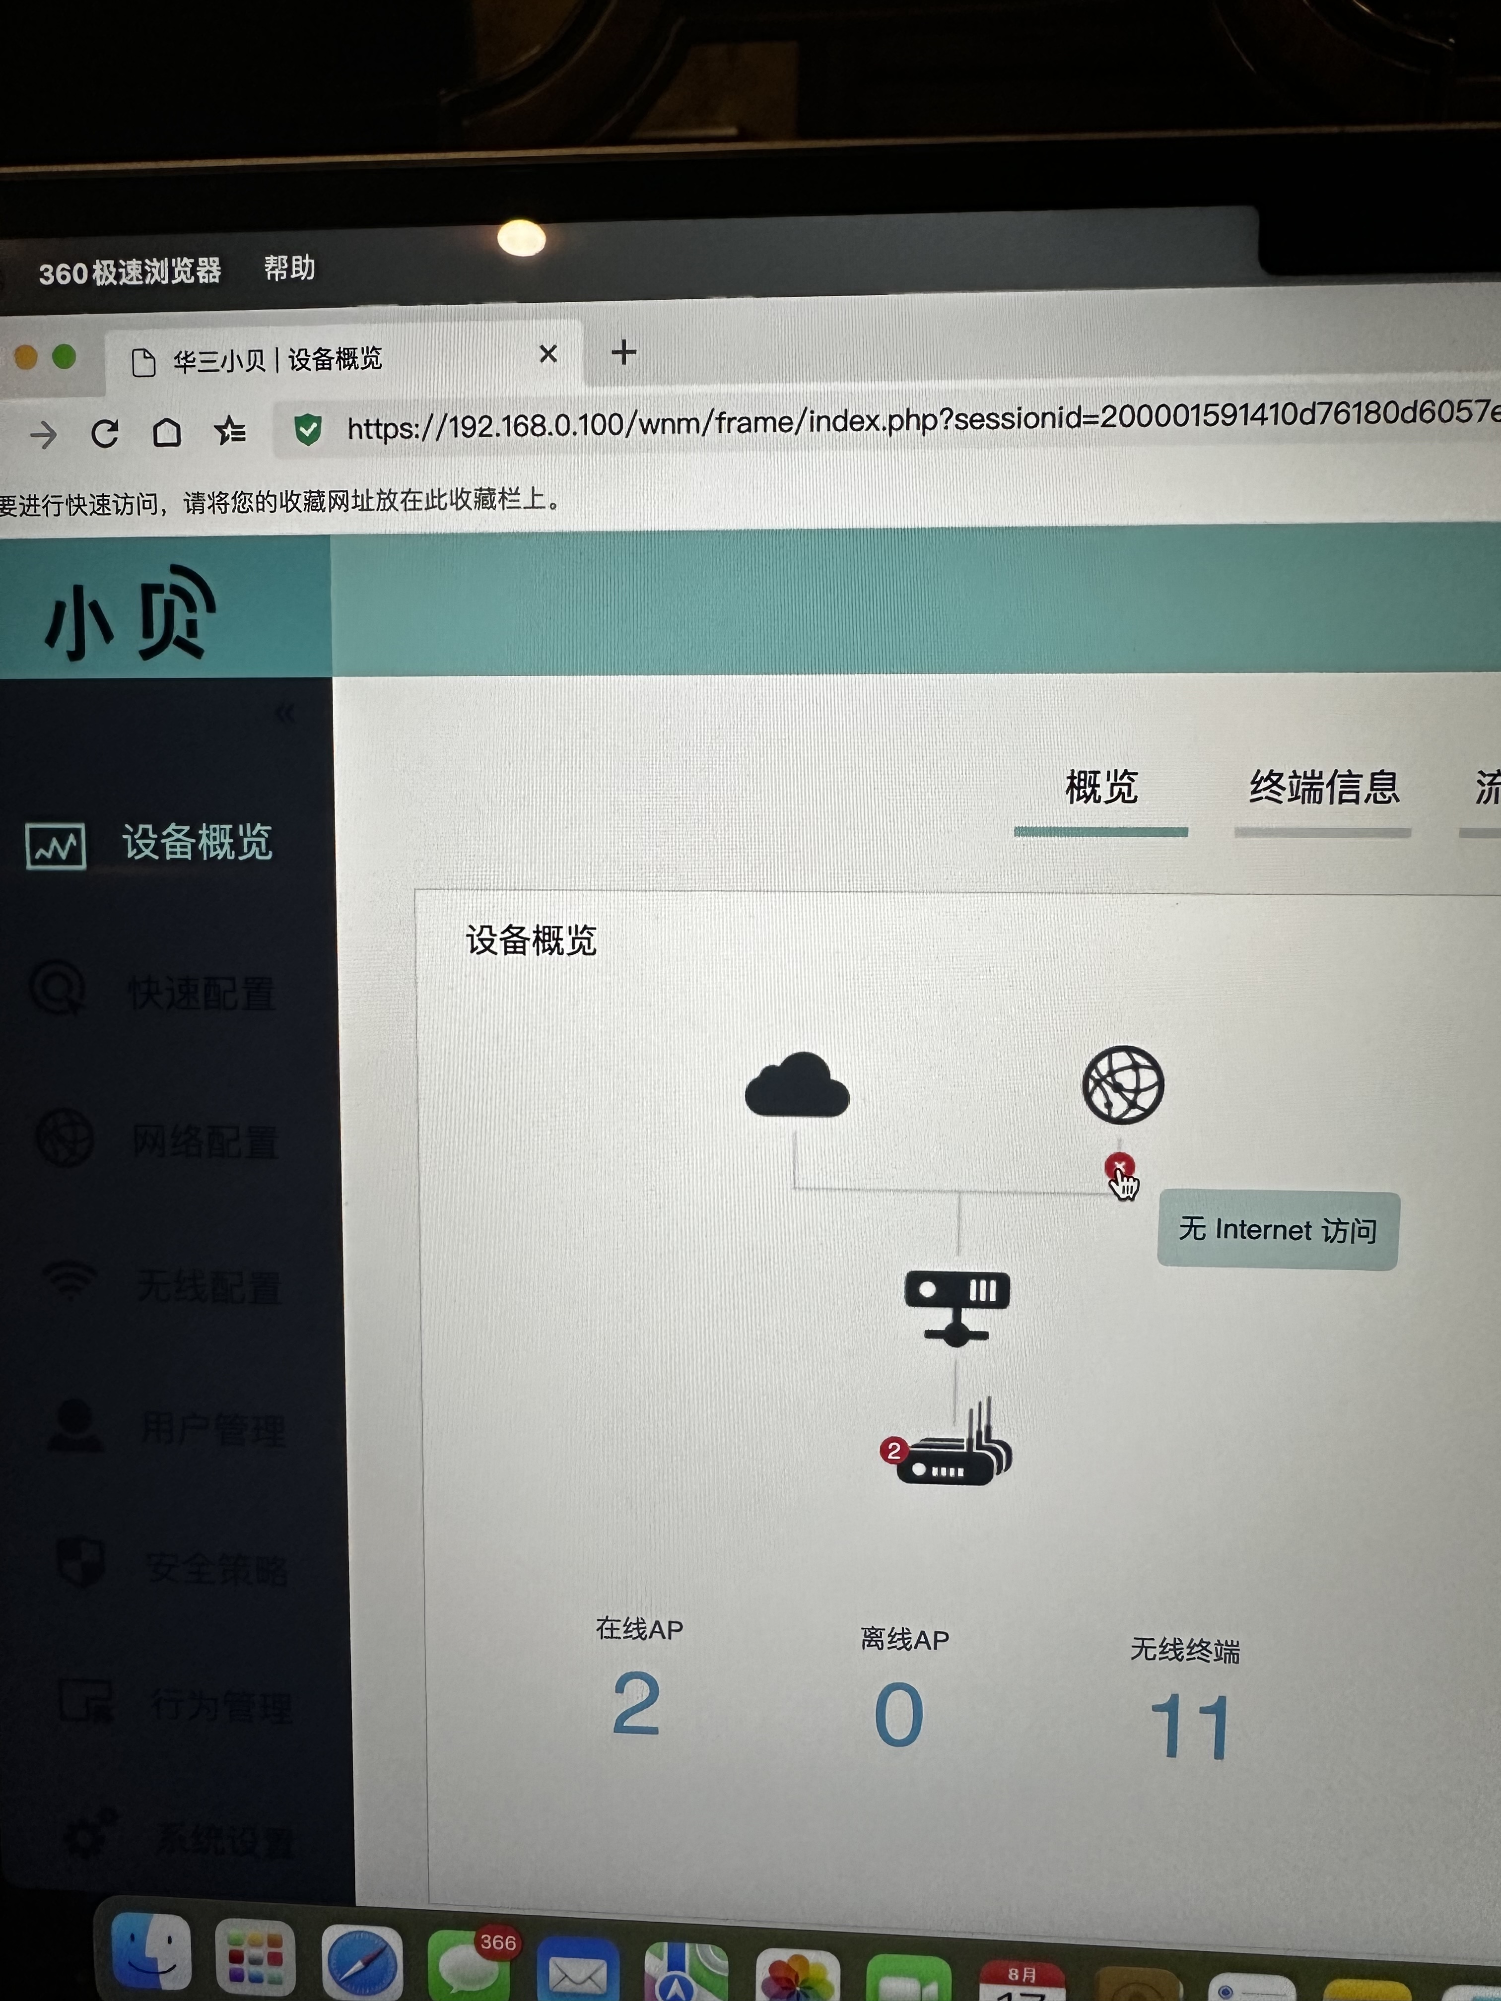The width and height of the screenshot is (1501, 2001).
Task: Open the 帮助 menu in menu bar
Action: (x=289, y=268)
